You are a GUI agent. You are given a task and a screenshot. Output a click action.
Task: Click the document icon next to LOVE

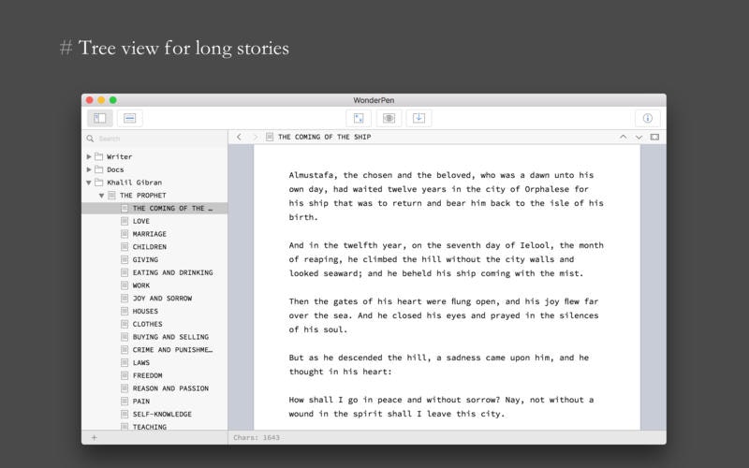tap(125, 221)
